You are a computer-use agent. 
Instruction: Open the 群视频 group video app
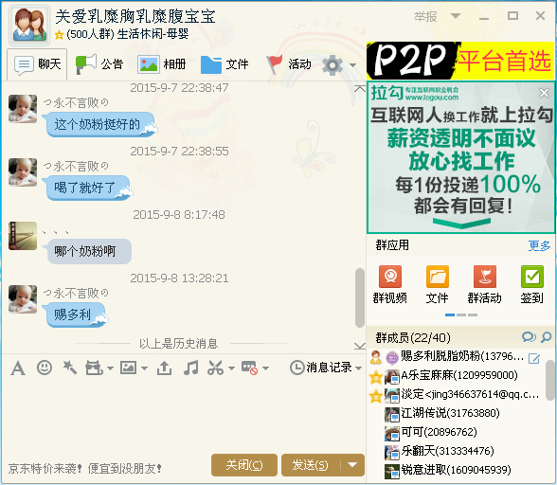point(390,284)
